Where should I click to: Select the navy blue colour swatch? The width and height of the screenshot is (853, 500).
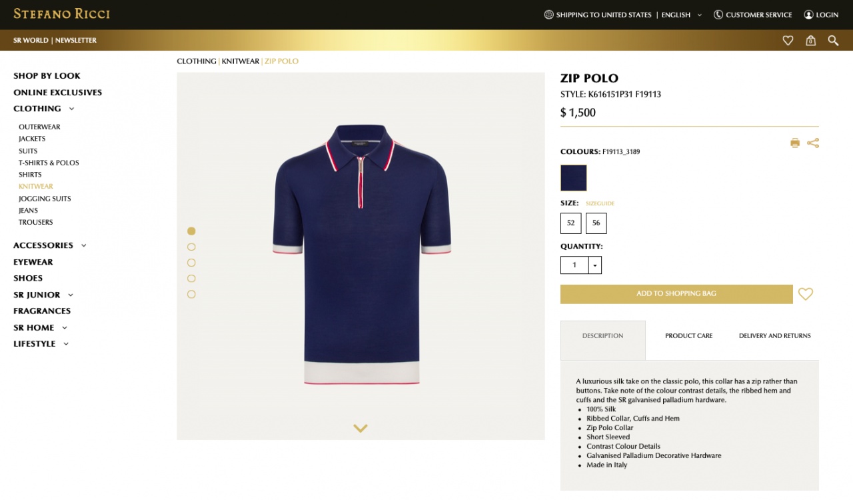[x=574, y=178]
